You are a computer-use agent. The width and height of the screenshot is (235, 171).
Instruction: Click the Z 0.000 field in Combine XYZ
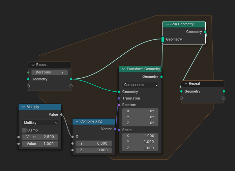pos(94,150)
